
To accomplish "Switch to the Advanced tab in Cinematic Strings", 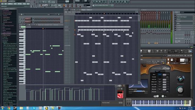I will [162, 71].
